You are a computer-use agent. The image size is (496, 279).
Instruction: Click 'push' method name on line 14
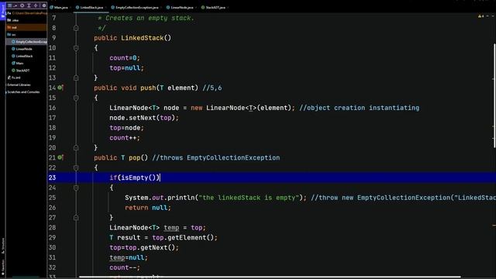point(148,88)
